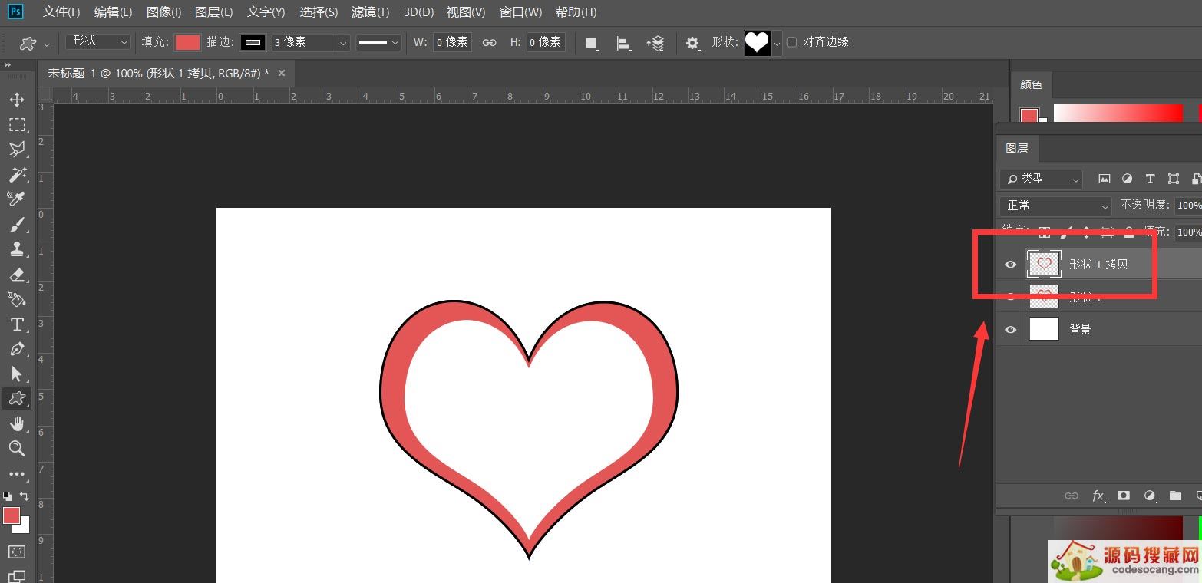
Task: Expand the custom shape picker arrow
Action: tap(777, 43)
